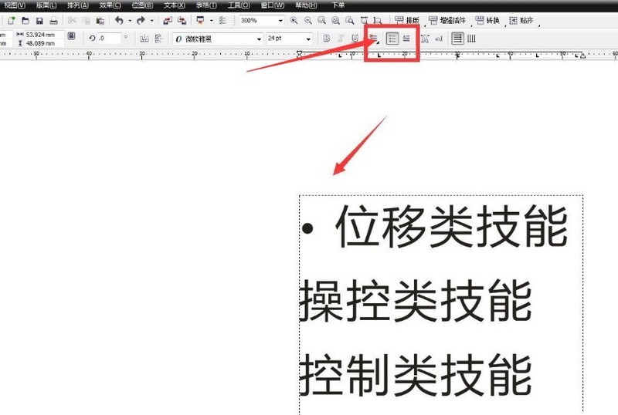Click the checklist options icon beside the launcher
The height and width of the screenshot is (415, 618).
(x=222, y=21)
